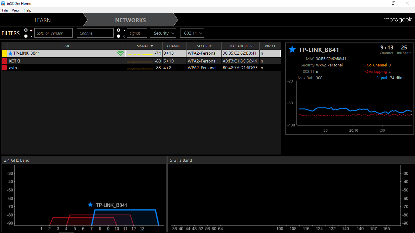Click the metageek logo
Screen dimensions: 415x233
click(398, 20)
